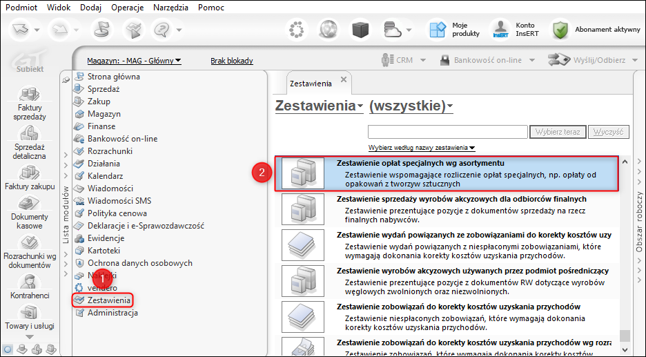
Task: Open Konto InsERT
Action: click(x=516, y=30)
